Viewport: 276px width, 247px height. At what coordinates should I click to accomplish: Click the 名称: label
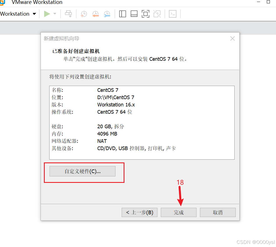57,90
